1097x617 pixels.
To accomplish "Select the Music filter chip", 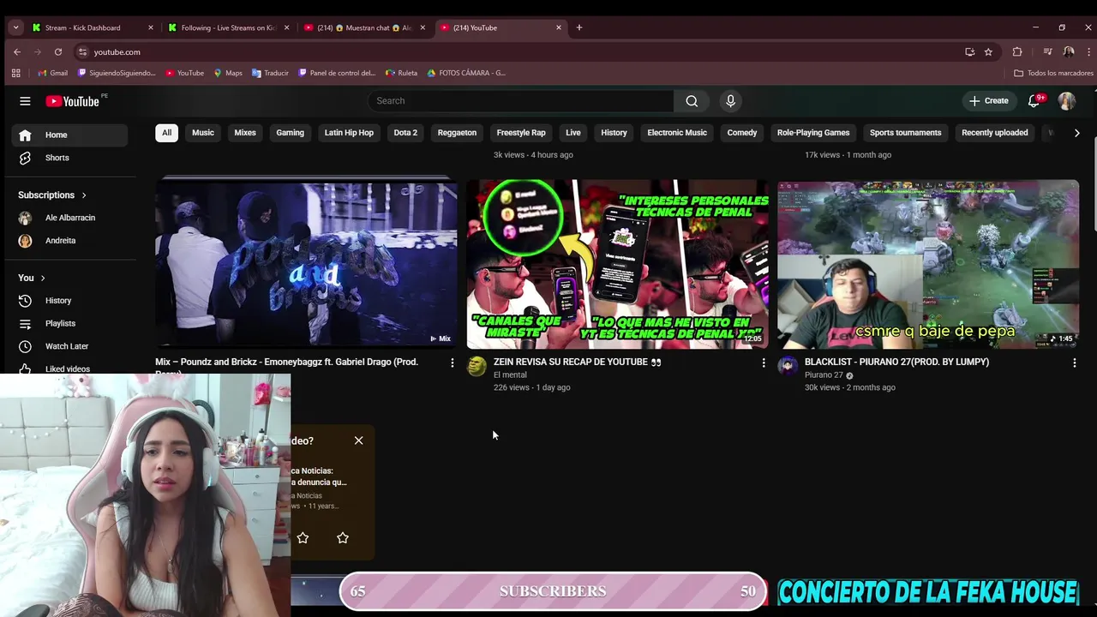I will click(x=203, y=133).
